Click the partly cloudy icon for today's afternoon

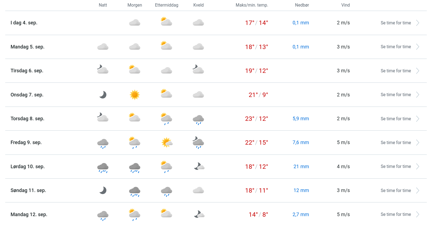click(166, 22)
